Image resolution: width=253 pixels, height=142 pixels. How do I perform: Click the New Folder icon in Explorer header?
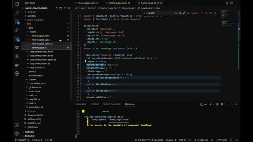pos(60,8)
